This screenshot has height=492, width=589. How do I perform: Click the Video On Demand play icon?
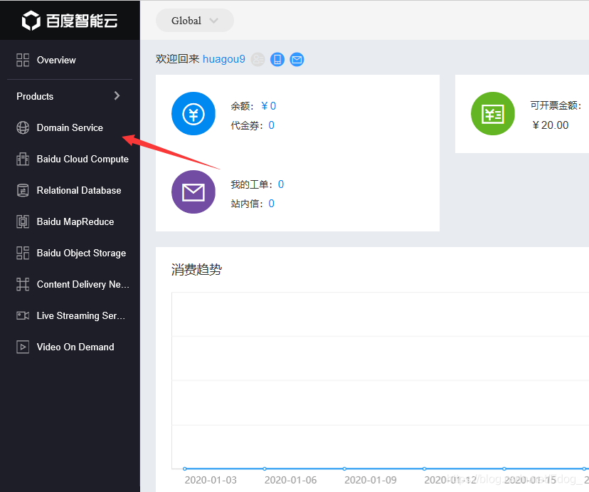[x=23, y=347]
